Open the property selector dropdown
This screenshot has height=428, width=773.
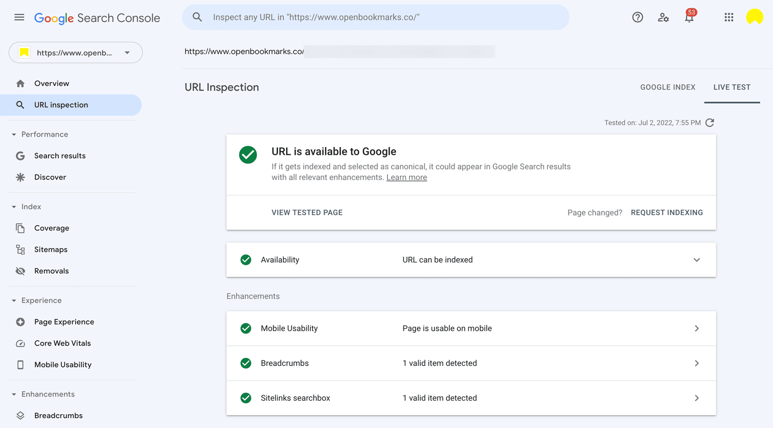point(75,52)
